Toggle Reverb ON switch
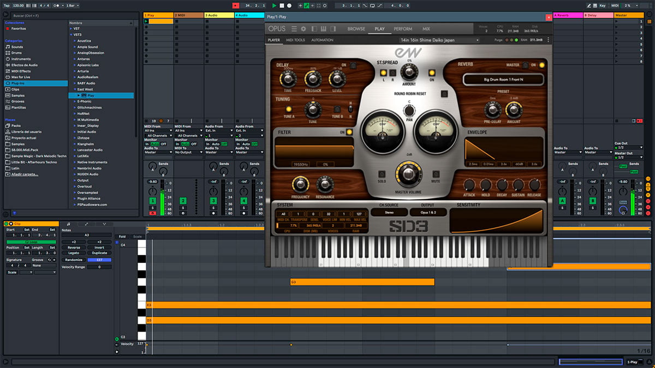655x368 pixels. [541, 65]
